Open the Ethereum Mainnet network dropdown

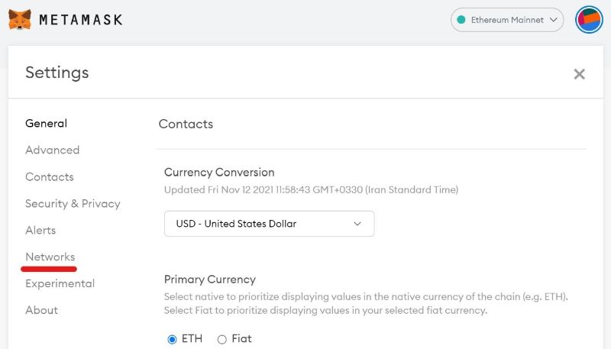[x=507, y=20]
